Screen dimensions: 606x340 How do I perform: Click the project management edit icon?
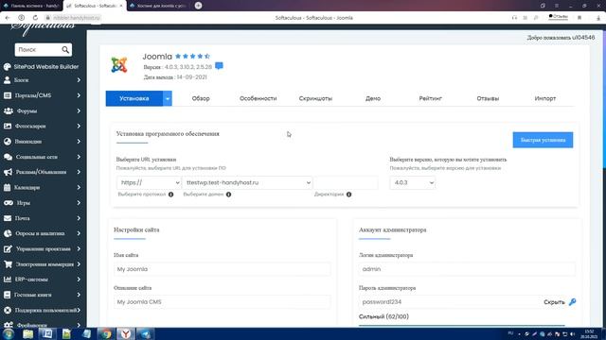click(8, 249)
